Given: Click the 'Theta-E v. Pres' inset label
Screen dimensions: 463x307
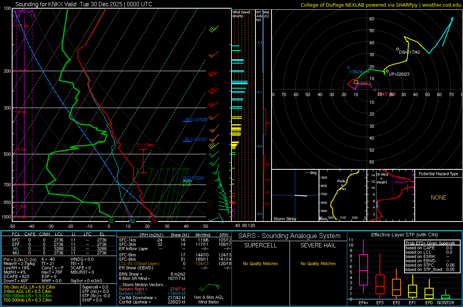Looking at the screenshot, I should coord(343,185).
